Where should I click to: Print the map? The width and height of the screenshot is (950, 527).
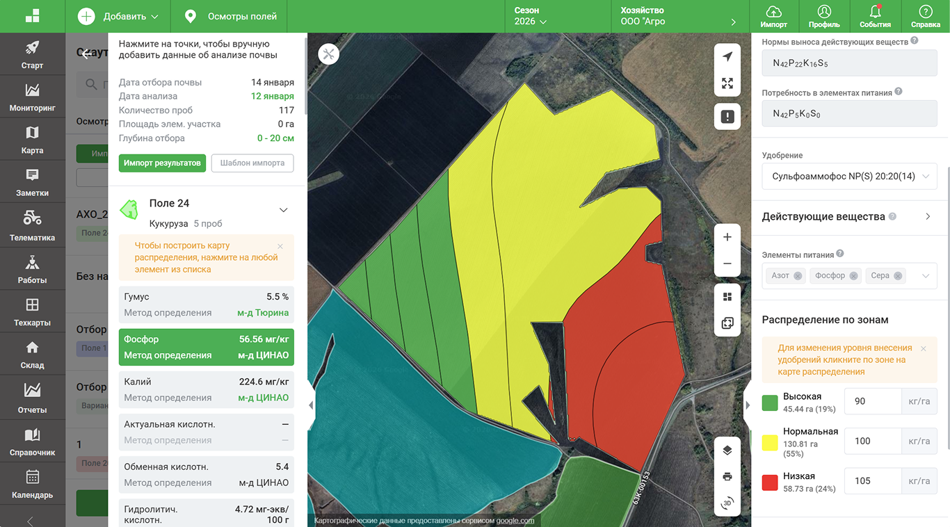727,476
